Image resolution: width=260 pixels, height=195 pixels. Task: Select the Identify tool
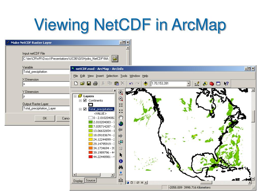[x=121, y=161]
